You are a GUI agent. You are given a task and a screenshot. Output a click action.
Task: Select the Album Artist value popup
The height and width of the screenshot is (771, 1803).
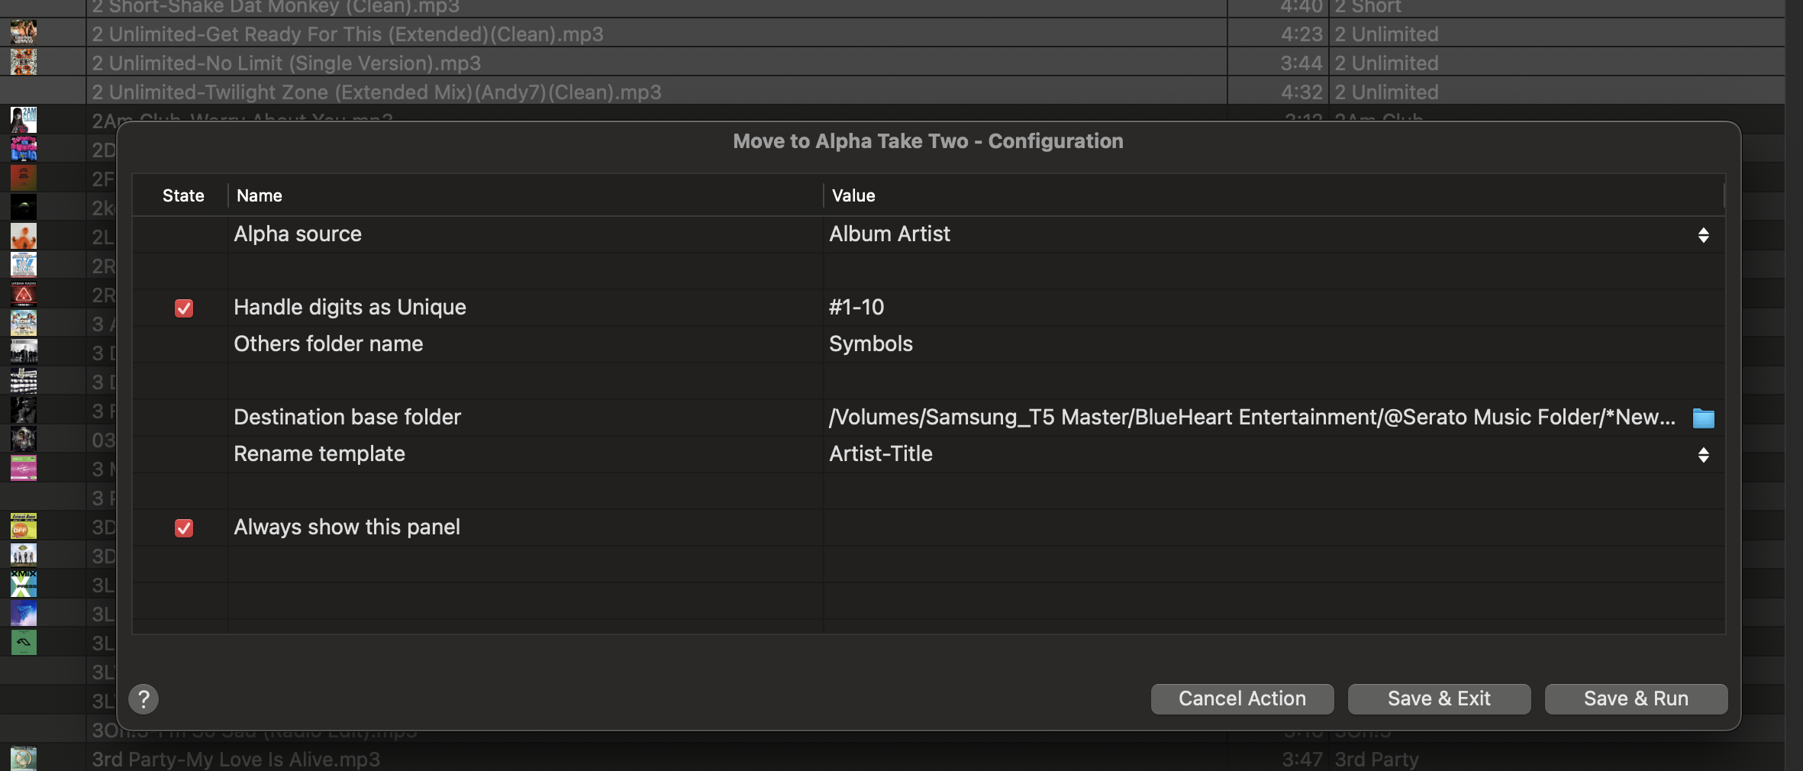coord(890,234)
